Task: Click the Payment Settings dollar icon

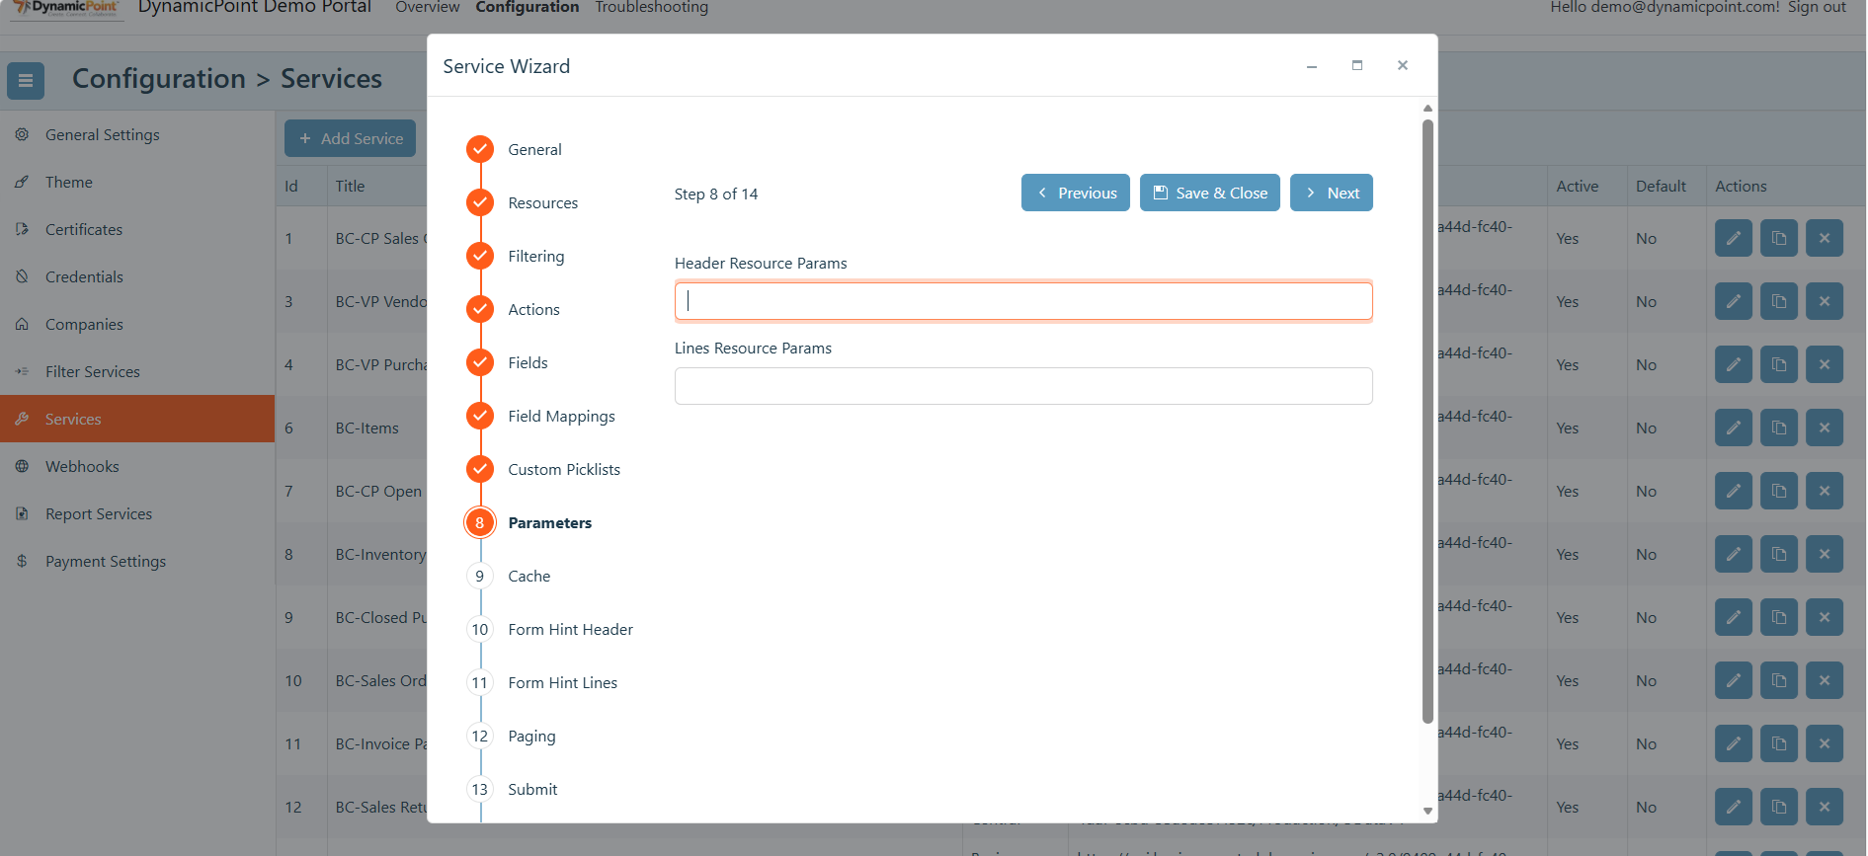Action: [x=22, y=561]
